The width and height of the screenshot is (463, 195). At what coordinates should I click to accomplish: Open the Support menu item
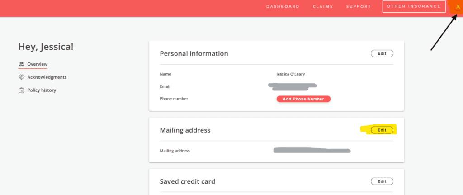click(x=359, y=6)
